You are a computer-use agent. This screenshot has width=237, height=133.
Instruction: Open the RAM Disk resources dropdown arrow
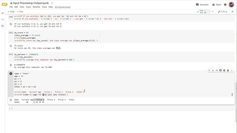213,11
